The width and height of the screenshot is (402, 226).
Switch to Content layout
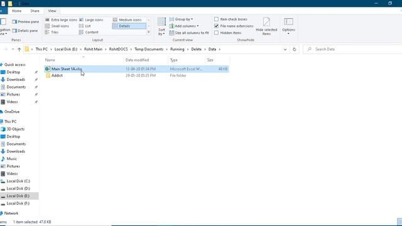[x=89, y=32]
